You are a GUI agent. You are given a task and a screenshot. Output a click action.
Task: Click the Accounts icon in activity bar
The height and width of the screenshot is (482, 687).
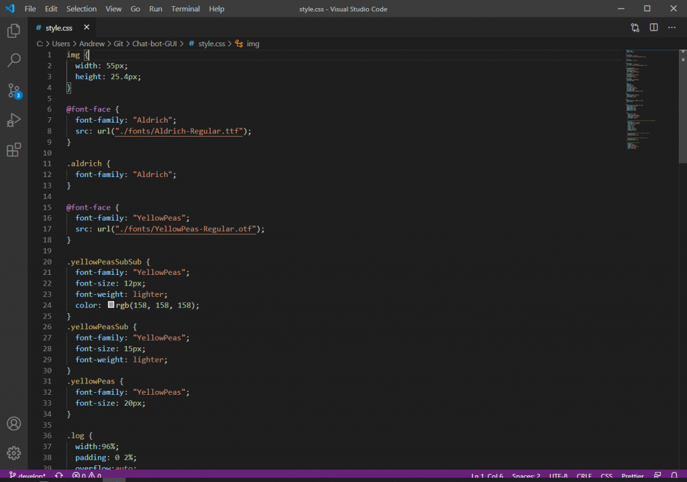13,424
